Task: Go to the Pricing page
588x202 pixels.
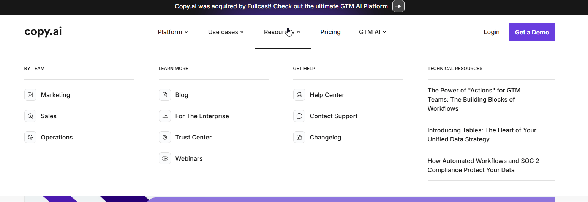Action: [330, 32]
